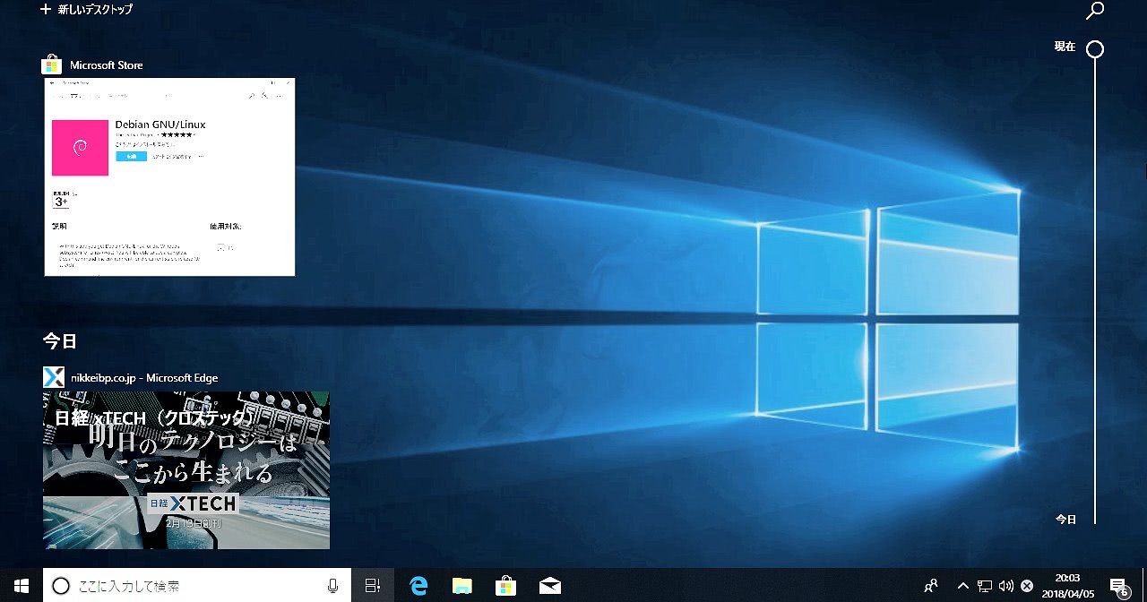Image resolution: width=1147 pixels, height=602 pixels.
Task: Open Microsoft Edge from the taskbar
Action: (x=418, y=586)
